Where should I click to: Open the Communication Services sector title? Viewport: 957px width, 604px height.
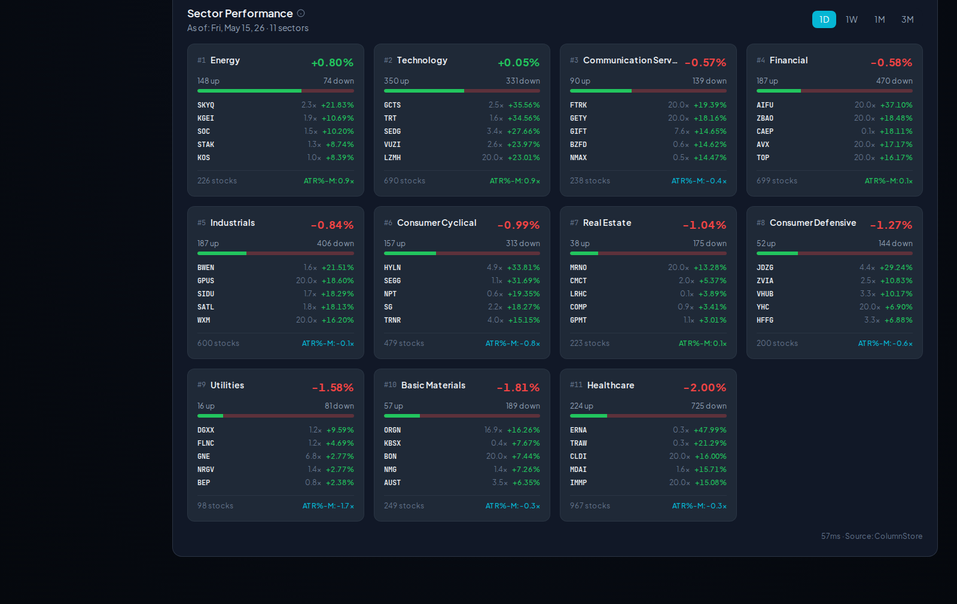click(630, 60)
